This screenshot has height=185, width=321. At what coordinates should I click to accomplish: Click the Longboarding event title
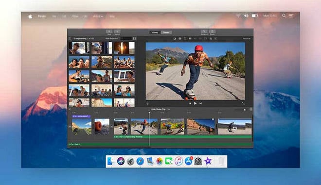click(x=80, y=38)
